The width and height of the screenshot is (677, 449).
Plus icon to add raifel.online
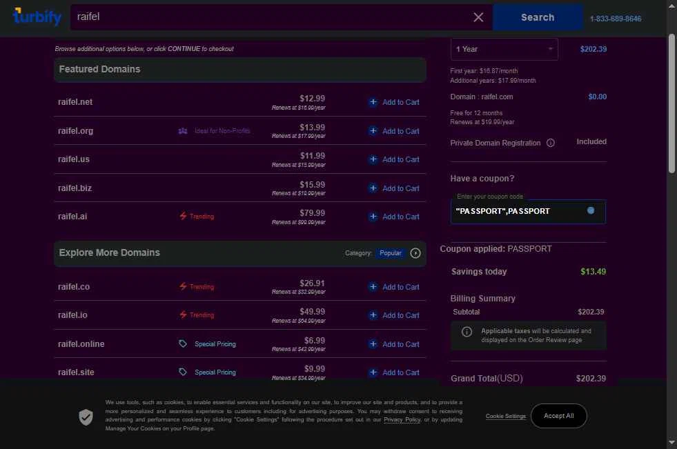(x=373, y=343)
